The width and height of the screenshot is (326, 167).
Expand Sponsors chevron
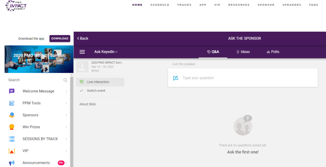pyautogui.click(x=66, y=115)
